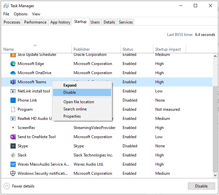
Task: Choose Search online in context menu
Action: click(x=82, y=109)
